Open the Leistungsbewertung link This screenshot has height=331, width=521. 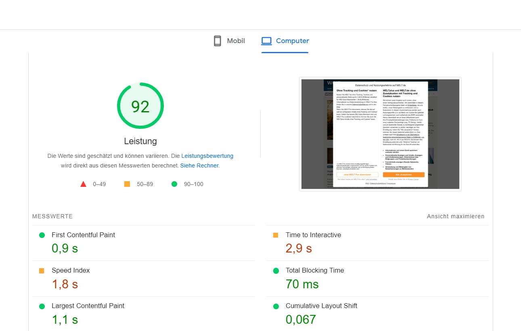[207, 156]
